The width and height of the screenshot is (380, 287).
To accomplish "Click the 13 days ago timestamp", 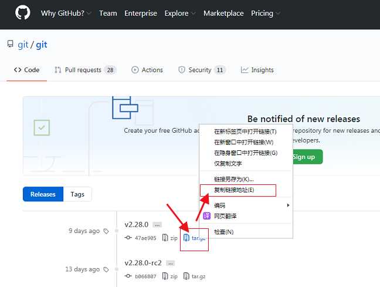I will click(83, 269).
